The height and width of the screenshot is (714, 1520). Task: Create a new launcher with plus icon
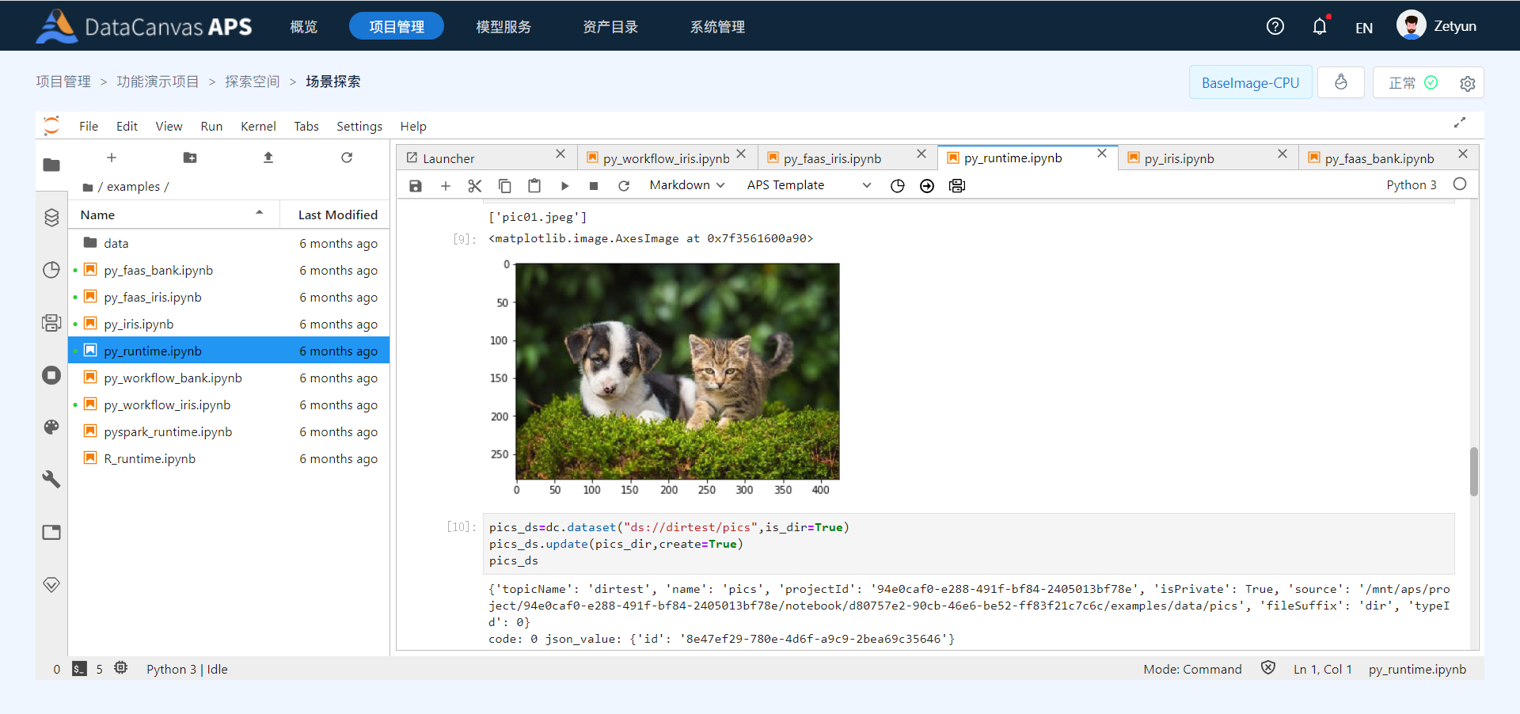pyautogui.click(x=112, y=158)
